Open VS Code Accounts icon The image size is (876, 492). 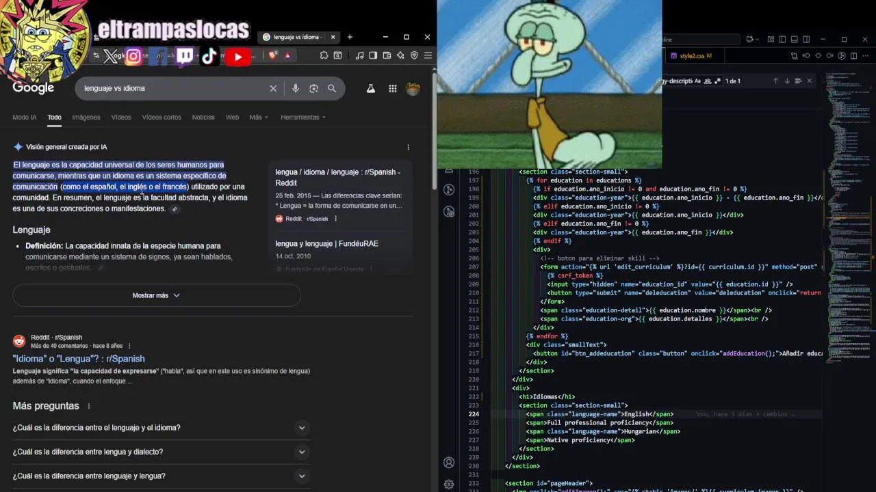pos(449,463)
